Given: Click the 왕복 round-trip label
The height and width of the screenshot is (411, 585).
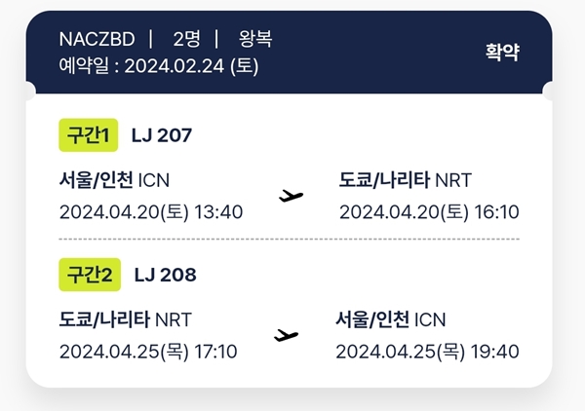Looking at the screenshot, I should coord(255,39).
